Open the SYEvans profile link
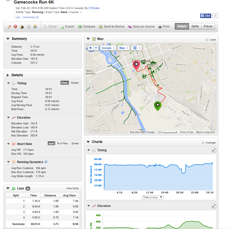This screenshot has width=229, height=229. (94, 8)
